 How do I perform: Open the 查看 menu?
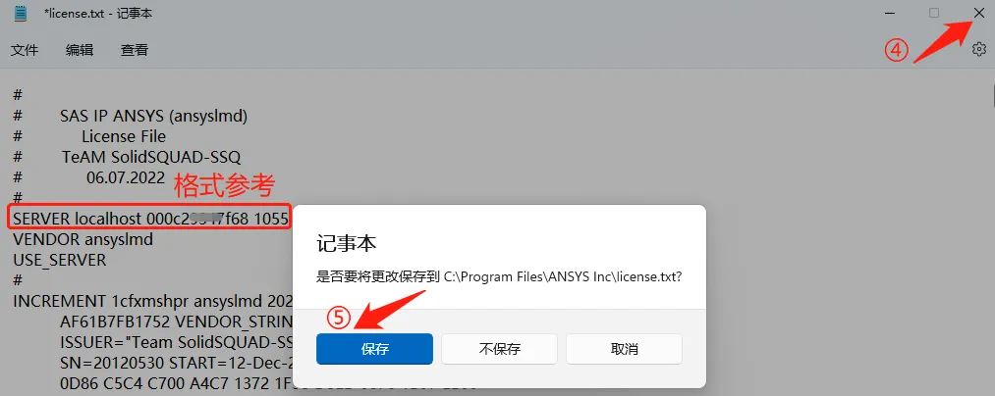point(135,50)
